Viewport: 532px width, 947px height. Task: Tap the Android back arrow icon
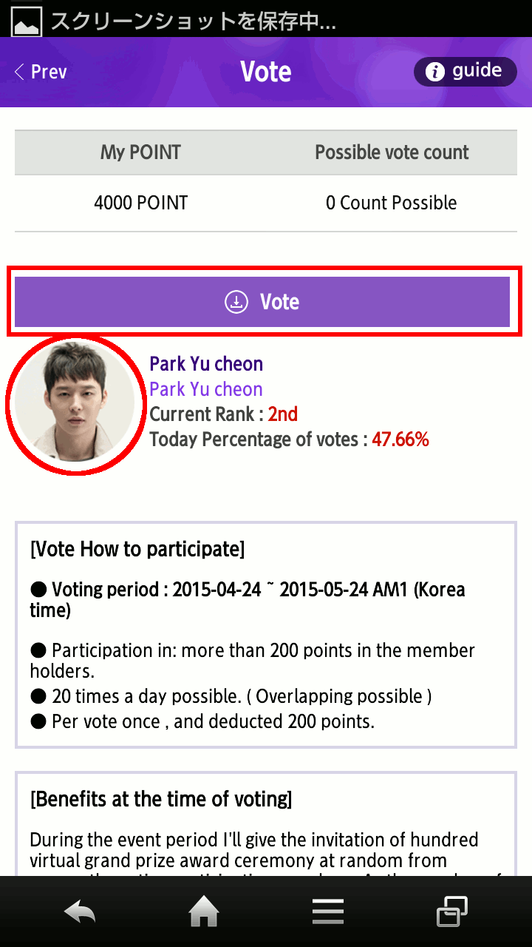click(80, 912)
